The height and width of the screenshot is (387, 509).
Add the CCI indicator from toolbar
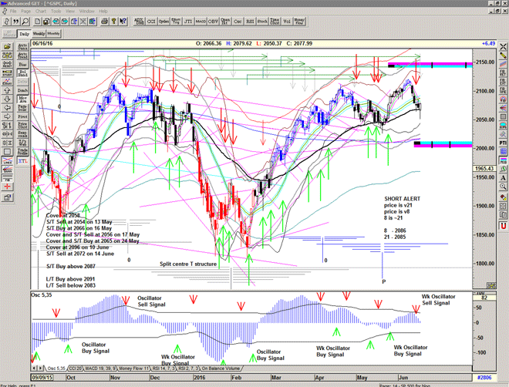click(151, 22)
